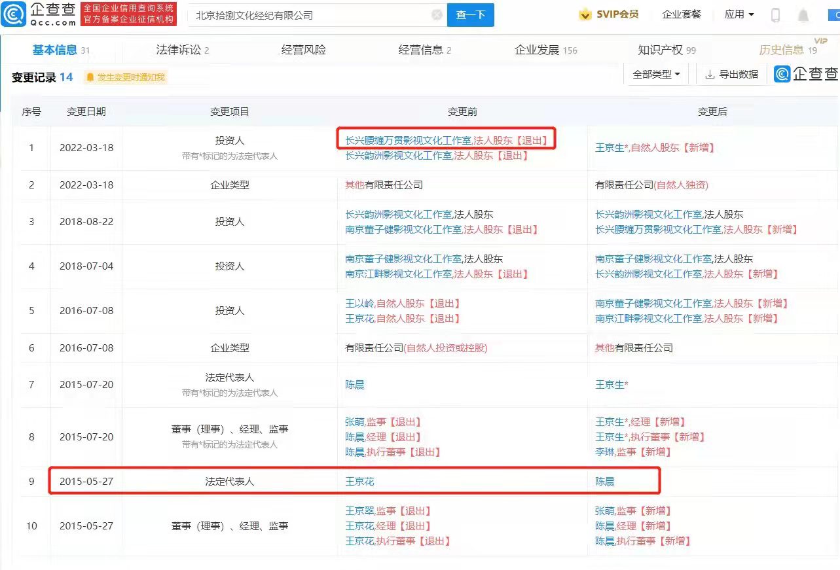This screenshot has width=840, height=570.
Task: Open the 历史信息 VIP tab
Action: 788,50
